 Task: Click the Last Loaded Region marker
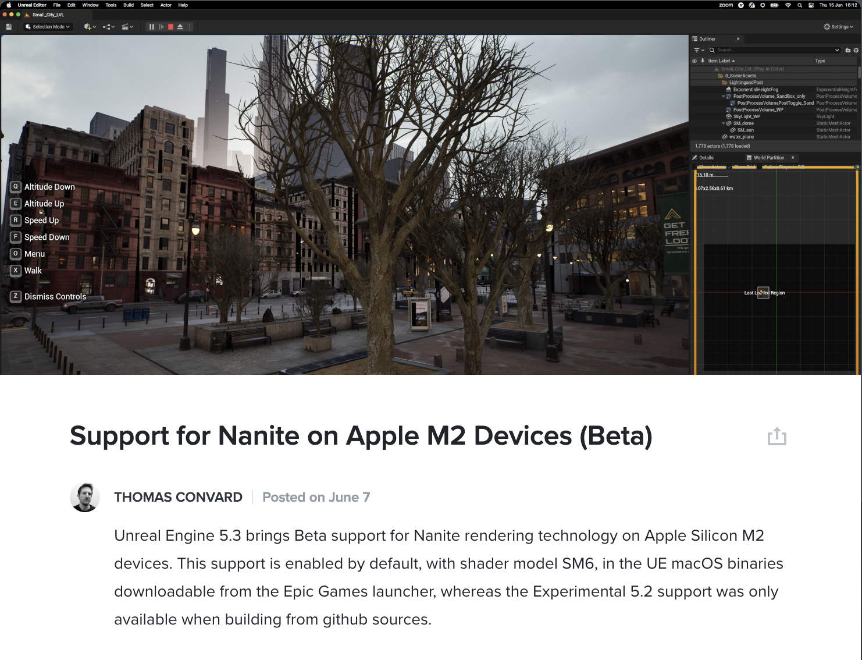(x=764, y=293)
